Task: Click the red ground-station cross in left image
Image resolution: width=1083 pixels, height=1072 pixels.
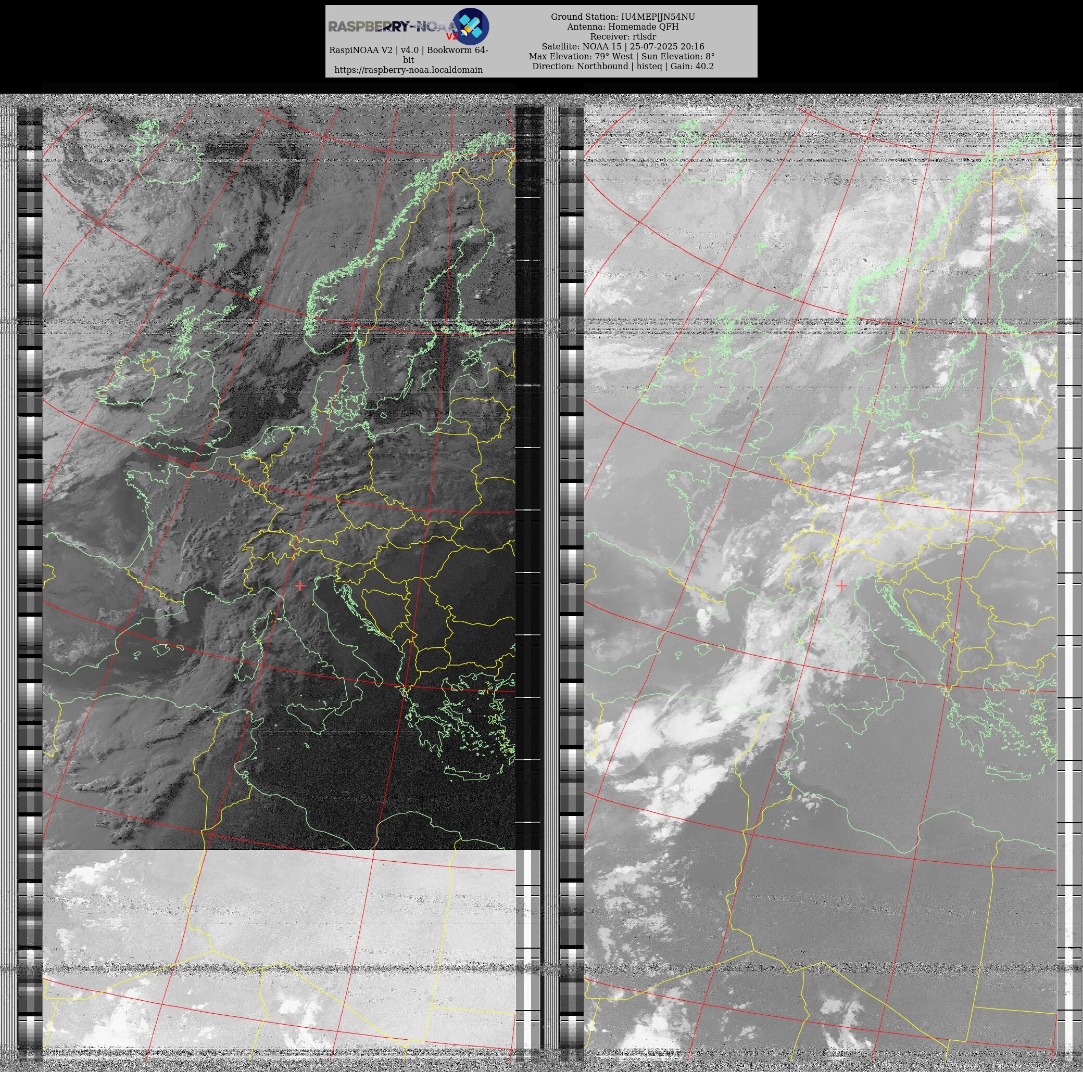Action: (x=300, y=585)
